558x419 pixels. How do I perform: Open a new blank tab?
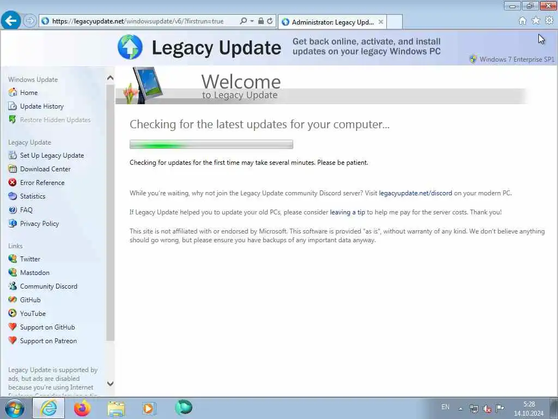[395, 22]
